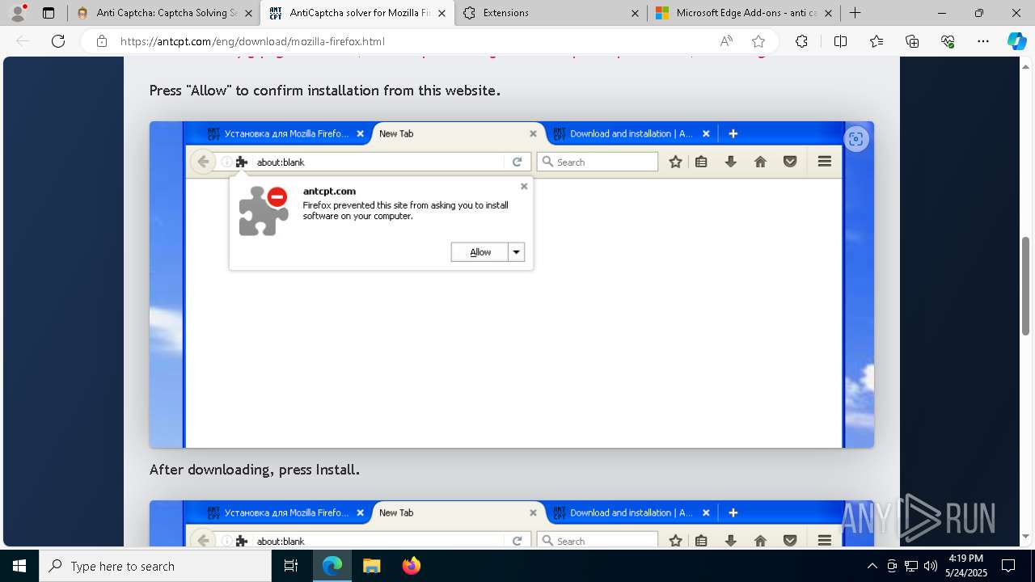Close the AntiCaptcha solver for Mozilla tab
This screenshot has width=1035, height=582.
tap(441, 13)
